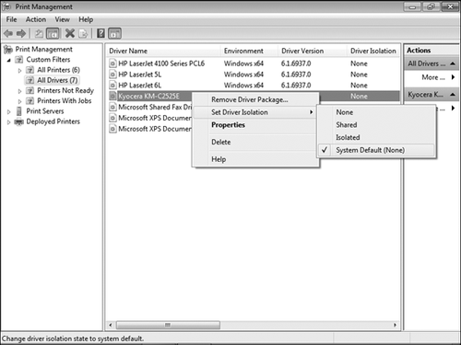Viewport: 461px width, 345px height.
Task: Click the Printers Not Ready filter icon
Action: click(x=30, y=90)
